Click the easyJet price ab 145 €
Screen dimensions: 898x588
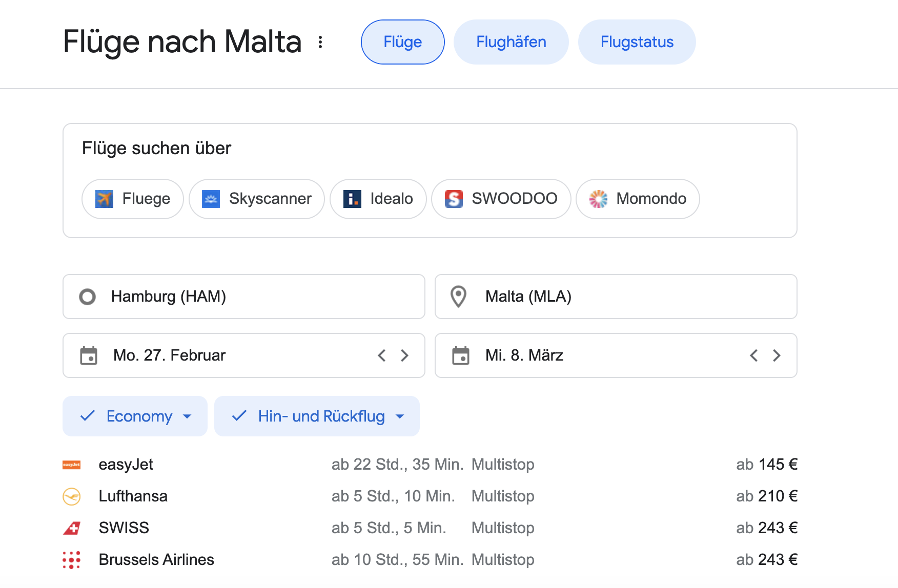click(767, 465)
